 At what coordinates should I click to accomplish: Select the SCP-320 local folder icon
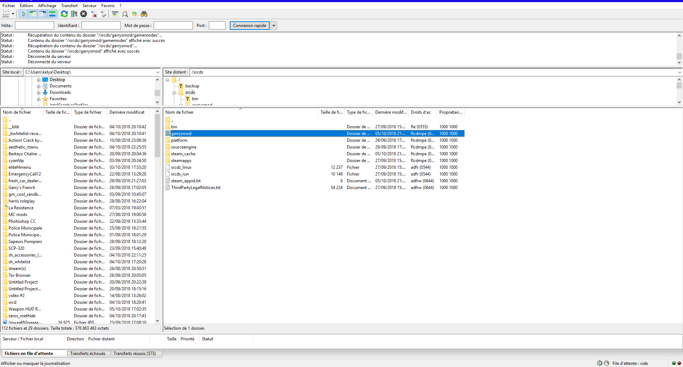coord(5,248)
